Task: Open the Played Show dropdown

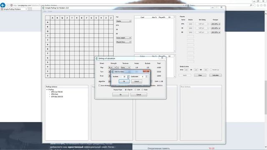Action: pyautogui.click(x=123, y=42)
